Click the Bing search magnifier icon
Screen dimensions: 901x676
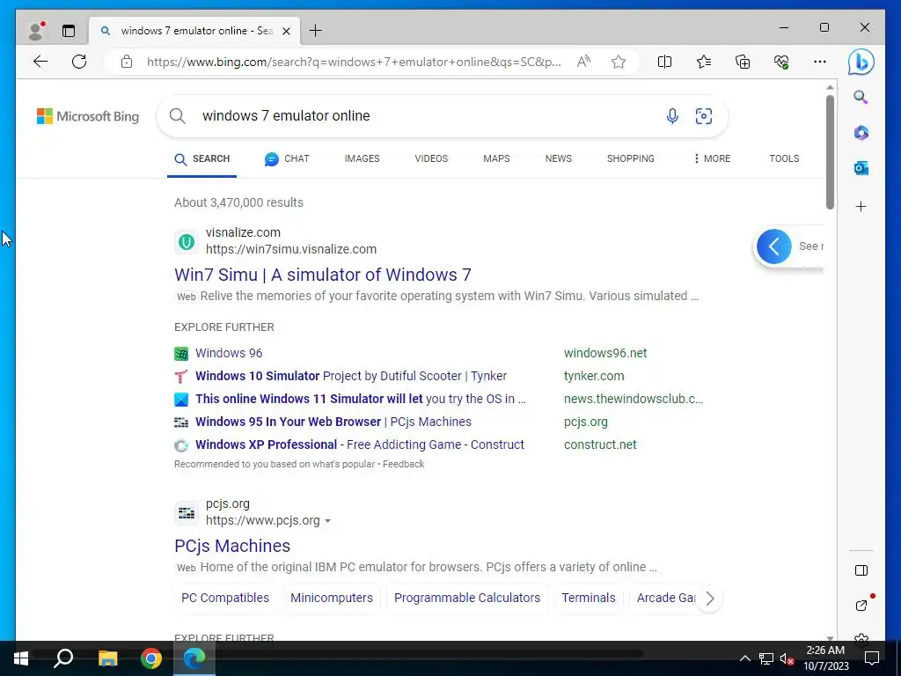click(178, 116)
